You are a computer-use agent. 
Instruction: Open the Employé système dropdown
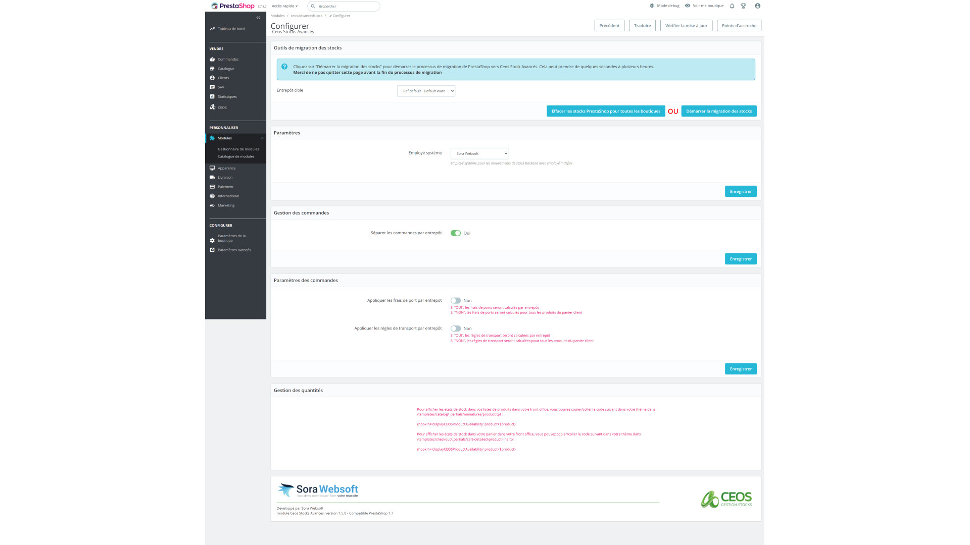coord(479,153)
